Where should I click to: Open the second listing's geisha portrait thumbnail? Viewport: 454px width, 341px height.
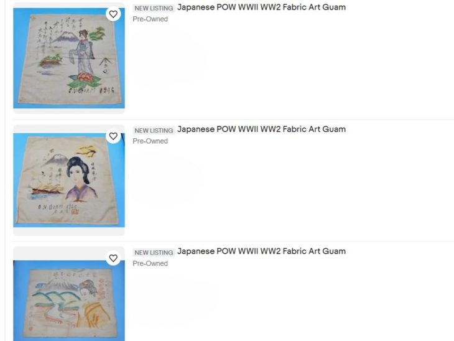[x=69, y=180]
